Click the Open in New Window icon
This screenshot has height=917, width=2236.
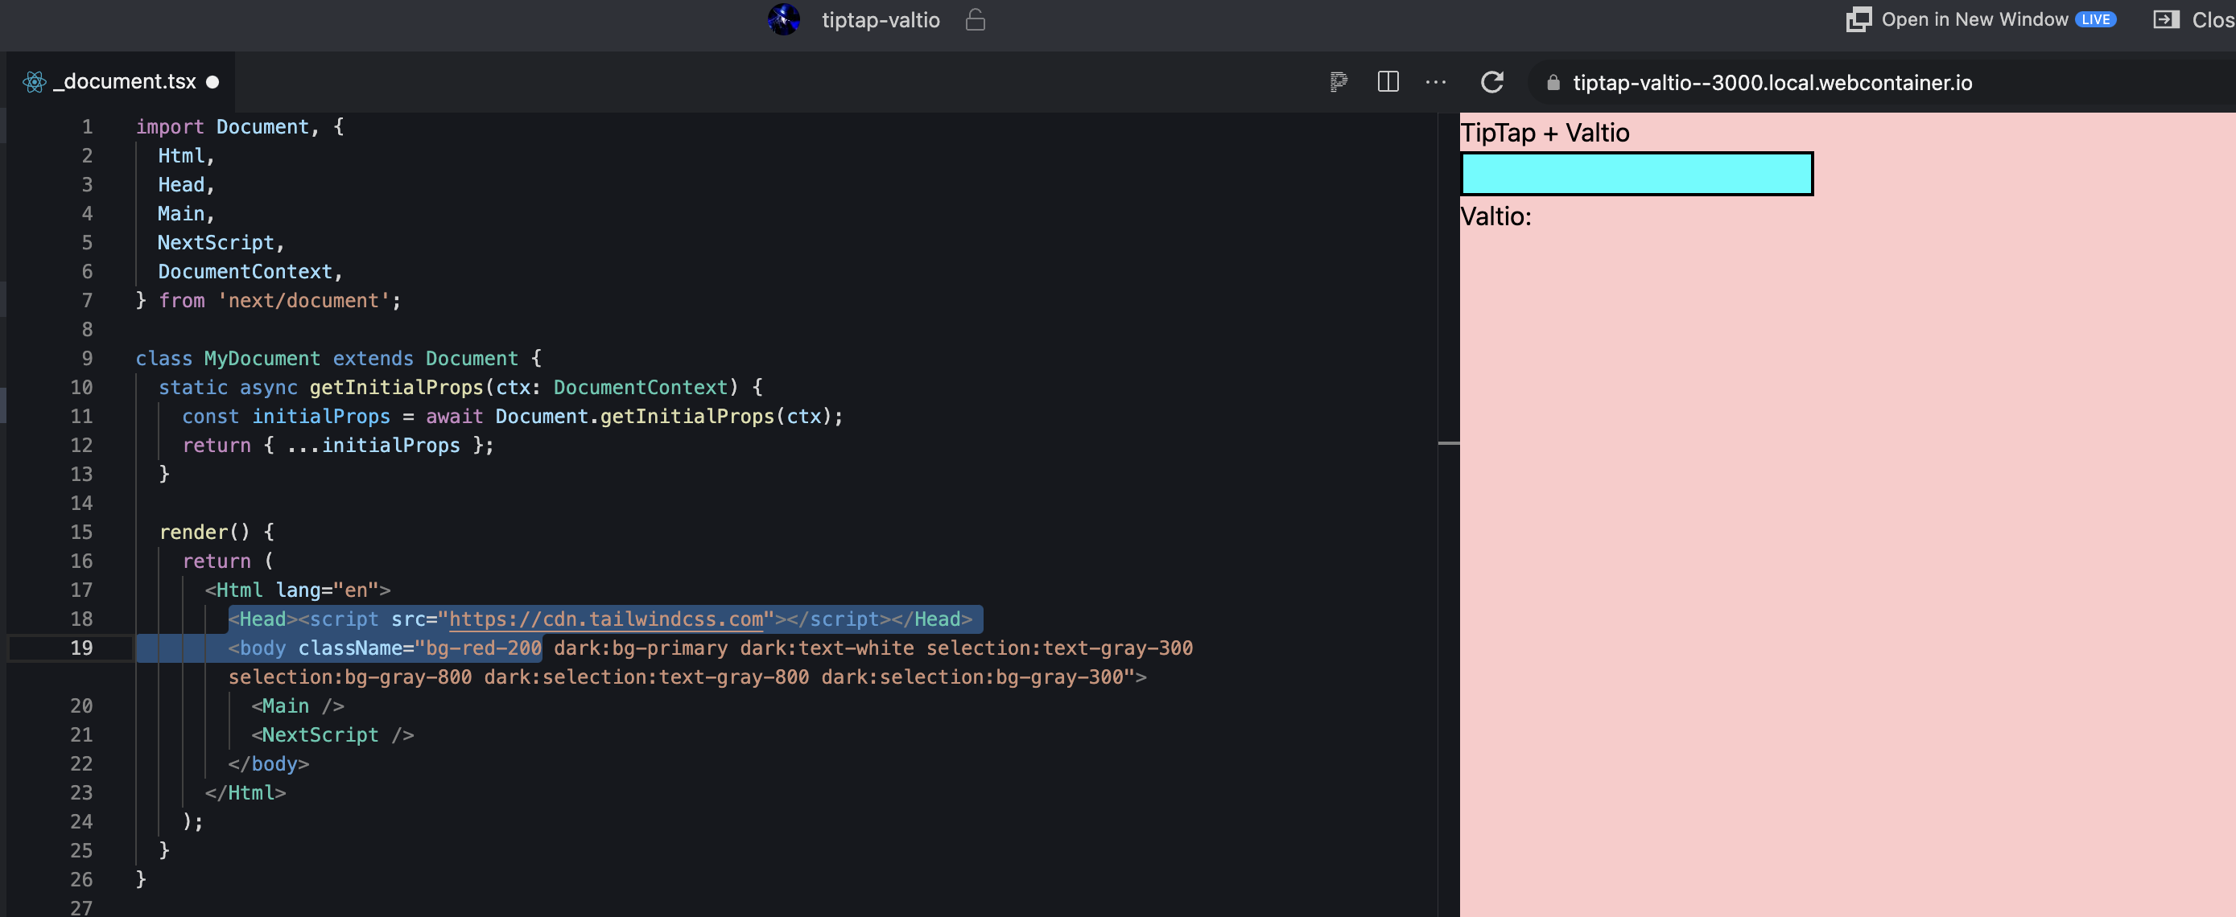point(1859,19)
